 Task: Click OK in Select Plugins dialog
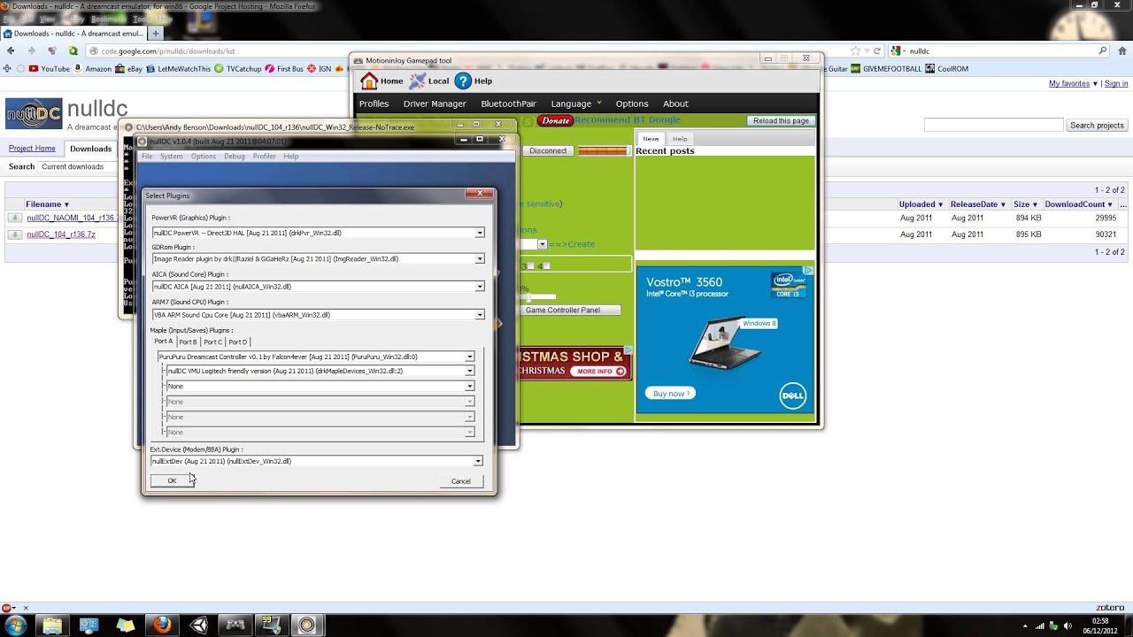(172, 481)
